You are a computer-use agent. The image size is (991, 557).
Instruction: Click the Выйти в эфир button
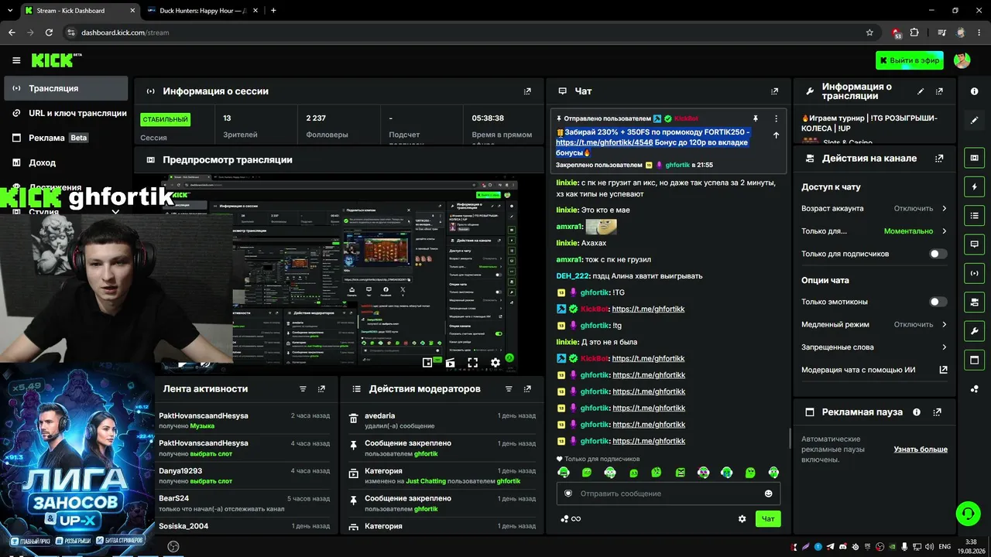[x=910, y=60]
